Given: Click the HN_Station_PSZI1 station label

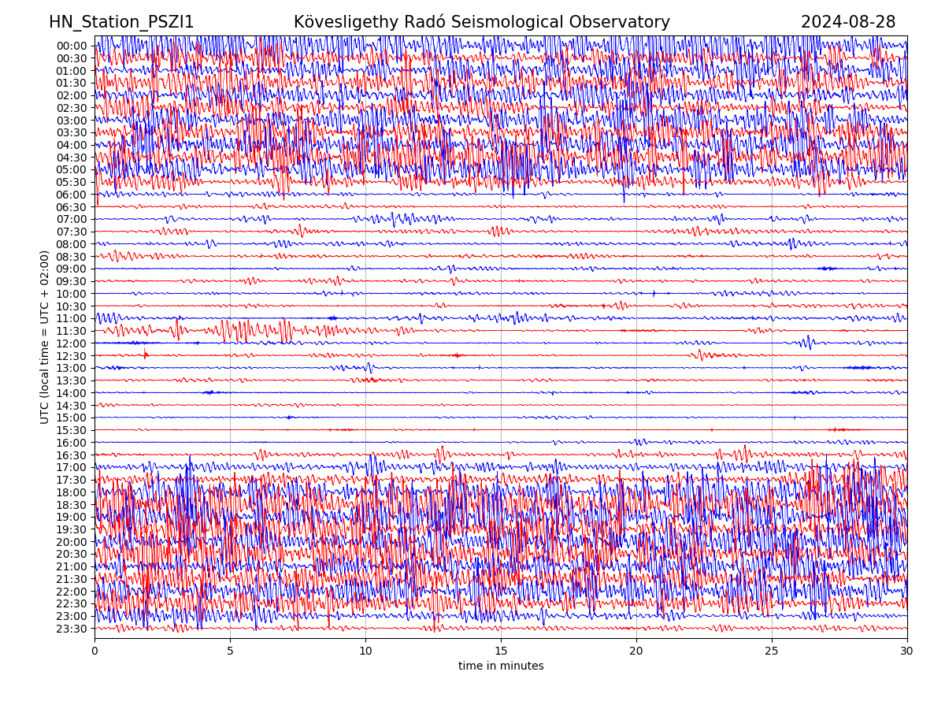Looking at the screenshot, I should 121,22.
